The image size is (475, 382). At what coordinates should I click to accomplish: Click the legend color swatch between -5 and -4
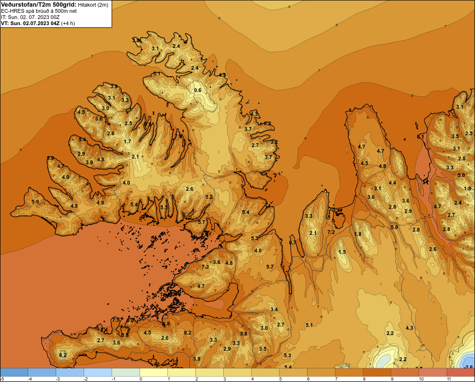14,373
